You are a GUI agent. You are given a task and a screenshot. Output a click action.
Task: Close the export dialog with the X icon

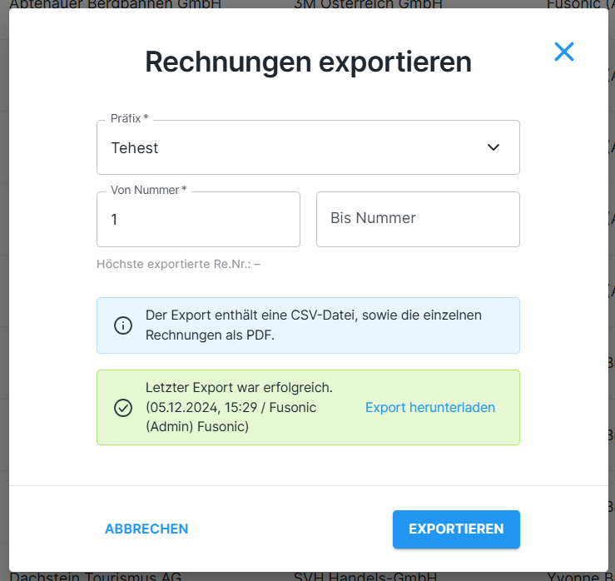tap(564, 52)
